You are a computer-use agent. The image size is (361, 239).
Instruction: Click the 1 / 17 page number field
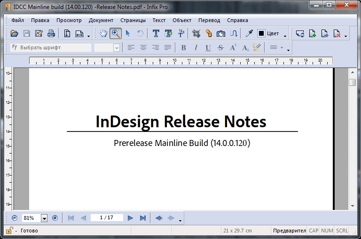(x=107, y=217)
